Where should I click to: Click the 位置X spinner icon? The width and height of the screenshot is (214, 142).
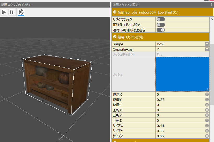click(207, 94)
